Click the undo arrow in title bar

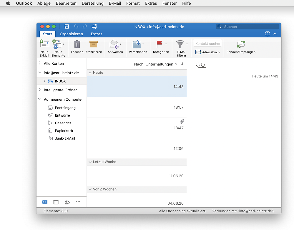[x=76, y=27]
